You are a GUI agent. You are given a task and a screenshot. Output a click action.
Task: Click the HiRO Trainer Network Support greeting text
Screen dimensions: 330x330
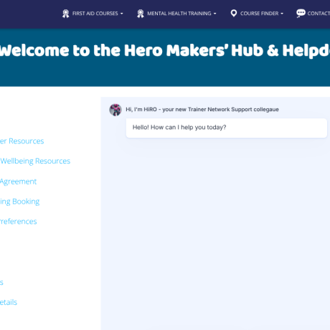click(202, 110)
